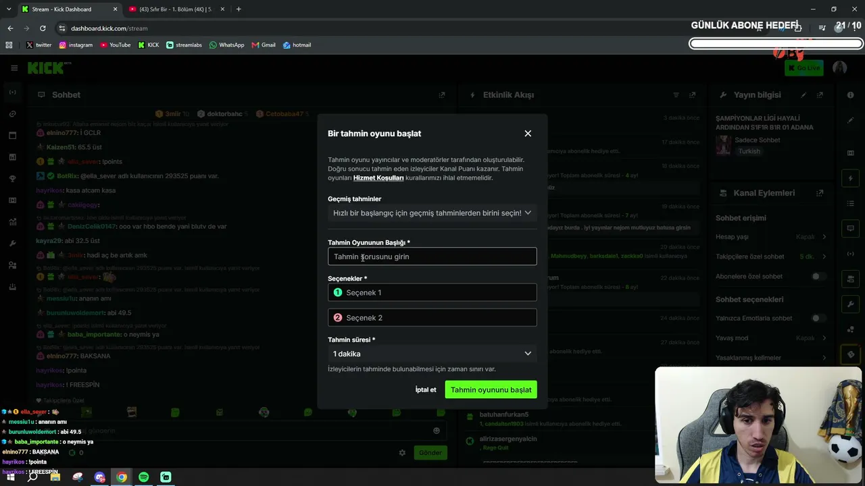Open the streamlabs bookmark
This screenshot has height=486, width=865.
pos(184,45)
